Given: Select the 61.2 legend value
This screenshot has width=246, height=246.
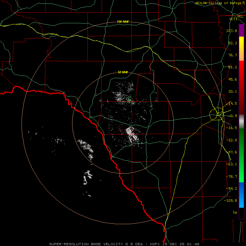Looking at the screenshot, I should tap(233, 67).
